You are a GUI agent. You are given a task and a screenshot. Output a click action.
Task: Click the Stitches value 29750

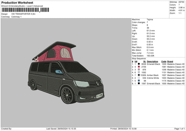[x=181, y=2]
